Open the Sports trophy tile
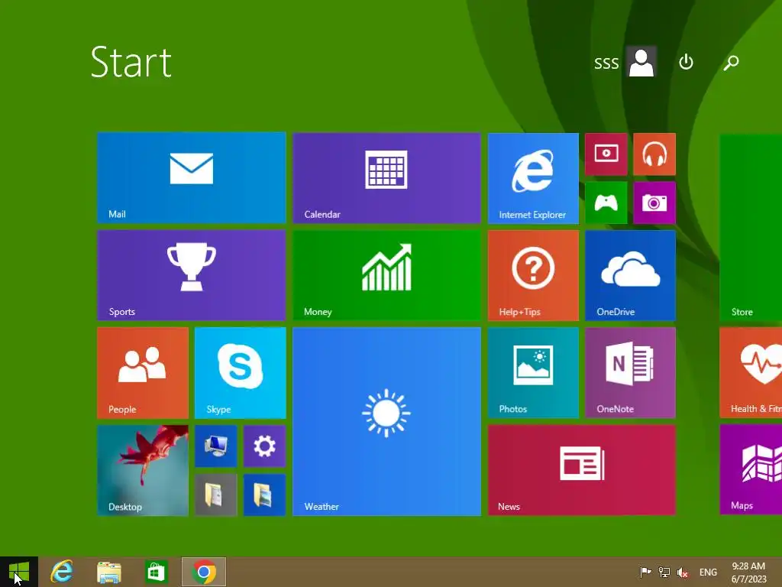The width and height of the screenshot is (782, 587). [192, 275]
